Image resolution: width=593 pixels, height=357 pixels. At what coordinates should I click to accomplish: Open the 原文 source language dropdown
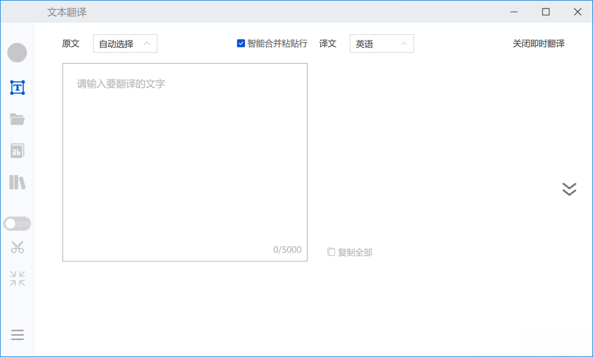tap(125, 43)
